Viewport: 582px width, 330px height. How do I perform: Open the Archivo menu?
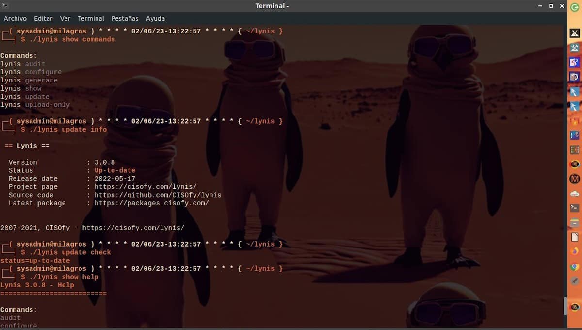point(15,18)
